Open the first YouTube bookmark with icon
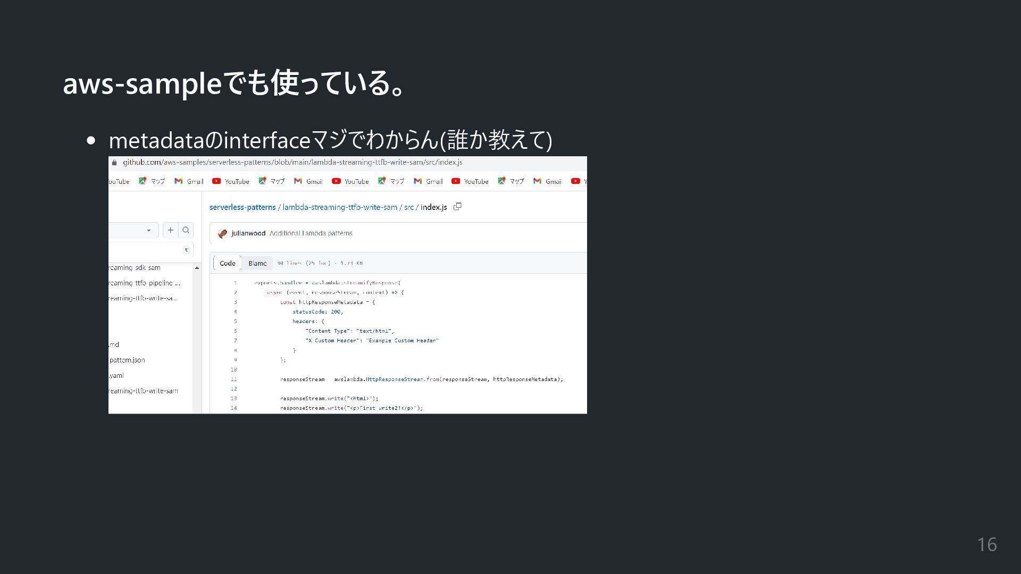Viewport: 1021px width, 574px height. pos(230,181)
